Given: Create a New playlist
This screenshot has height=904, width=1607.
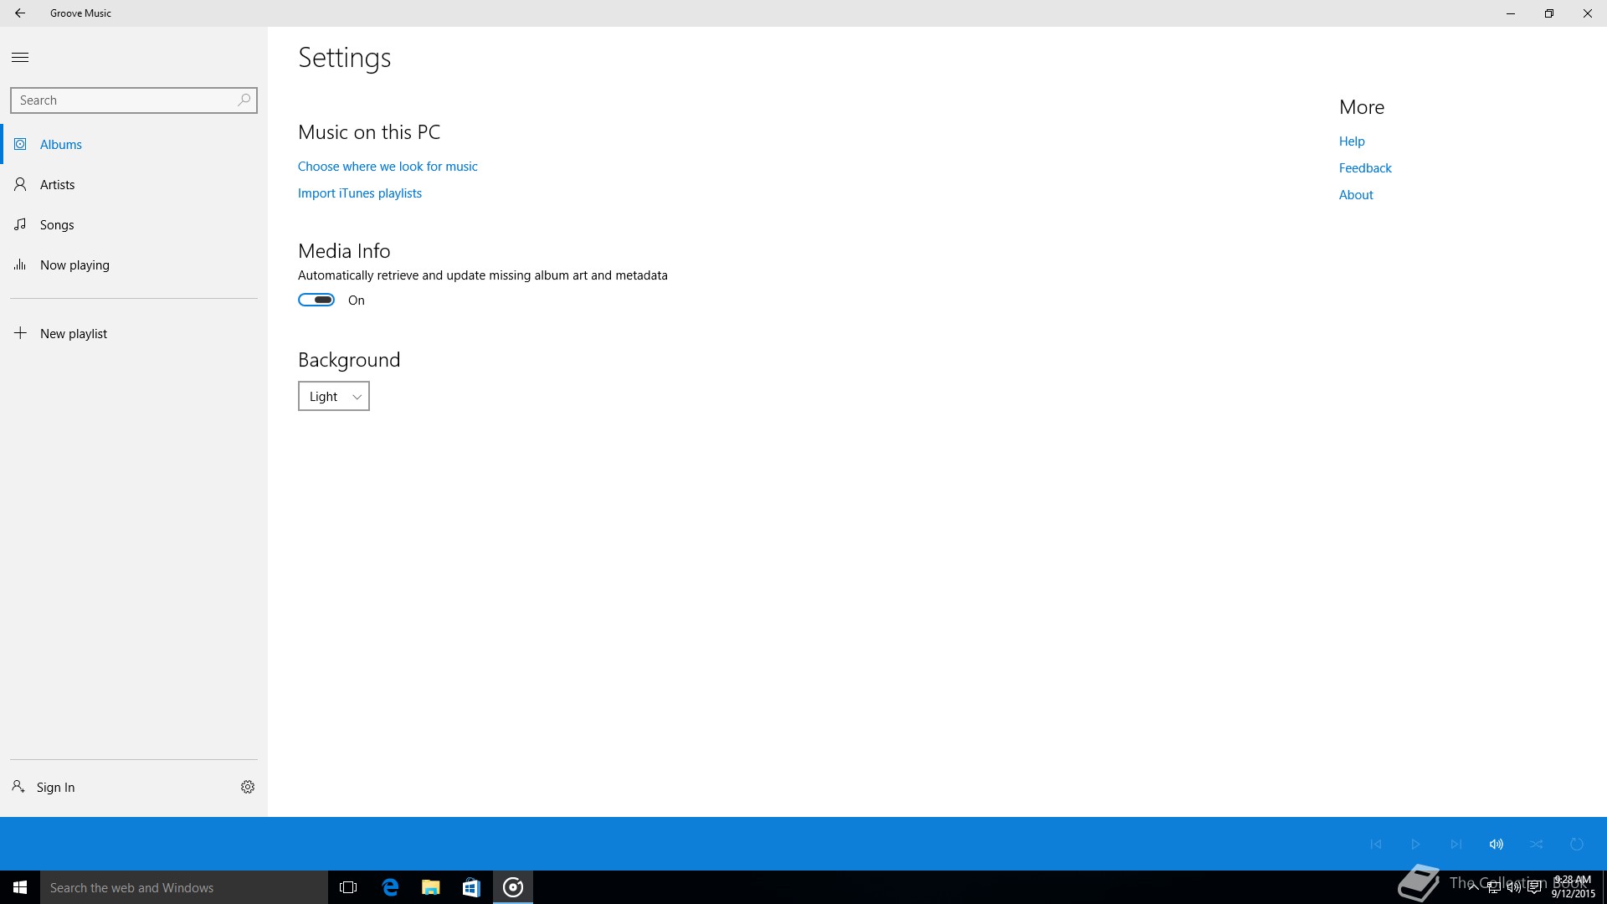Looking at the screenshot, I should (x=134, y=333).
